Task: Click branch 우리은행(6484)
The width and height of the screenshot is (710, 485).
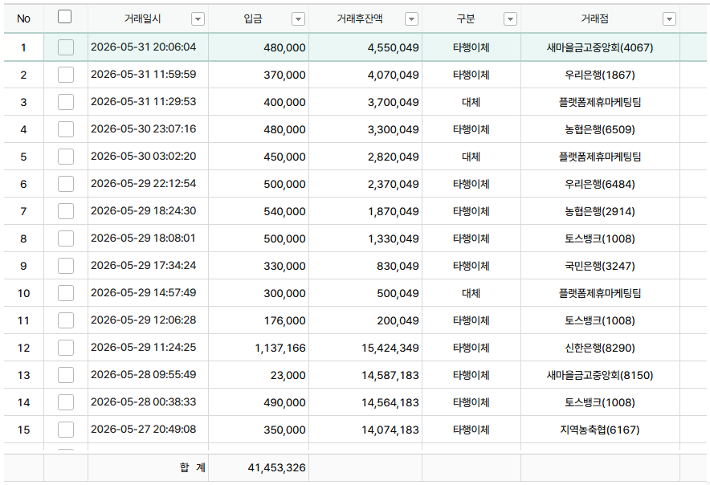Action: tap(600, 184)
